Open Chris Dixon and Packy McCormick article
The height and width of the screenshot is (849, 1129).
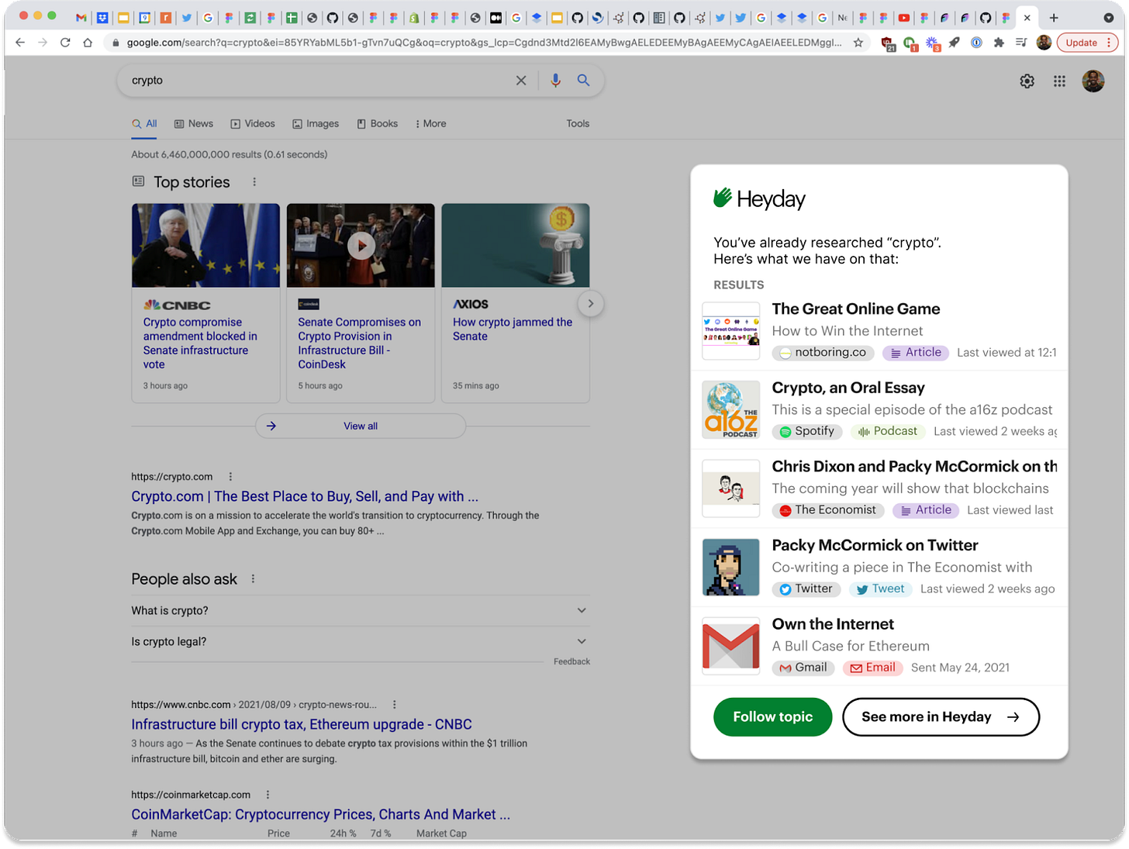[x=879, y=489]
